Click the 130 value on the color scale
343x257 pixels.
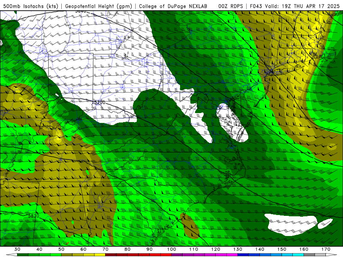click(238, 249)
